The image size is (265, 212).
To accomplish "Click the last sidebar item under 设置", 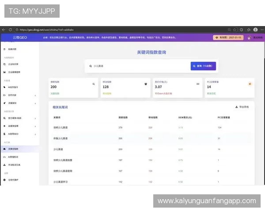I will (13, 180).
